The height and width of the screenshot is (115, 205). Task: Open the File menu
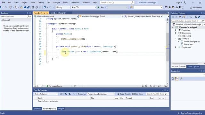[x=4, y=3]
